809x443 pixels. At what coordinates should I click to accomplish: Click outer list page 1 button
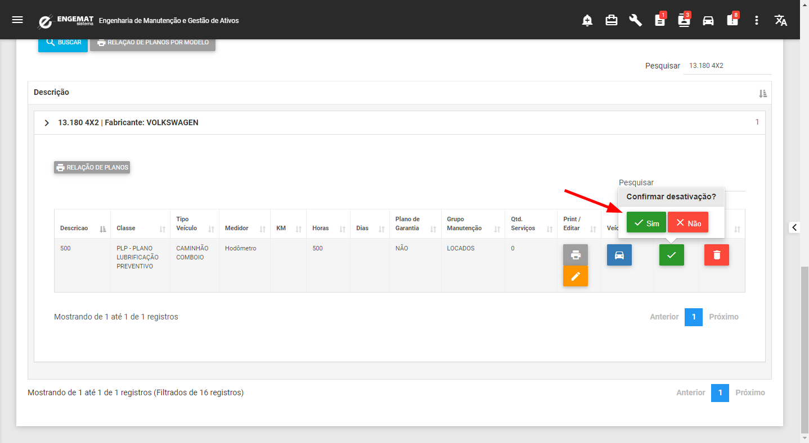(720, 393)
